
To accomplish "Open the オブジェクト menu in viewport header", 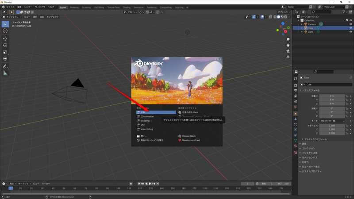I will (x=53, y=17).
